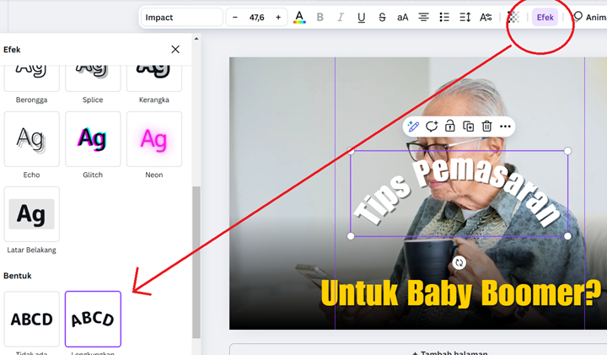Image resolution: width=607 pixels, height=355 pixels.
Task: Close the Efek panel
Action: [175, 49]
